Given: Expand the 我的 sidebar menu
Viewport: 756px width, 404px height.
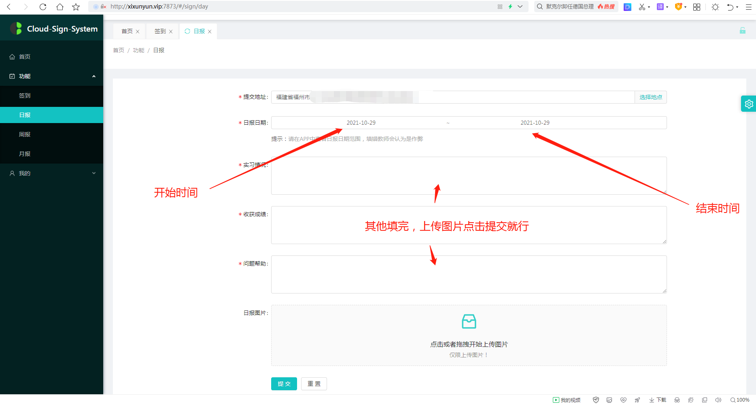Looking at the screenshot, I should point(94,173).
